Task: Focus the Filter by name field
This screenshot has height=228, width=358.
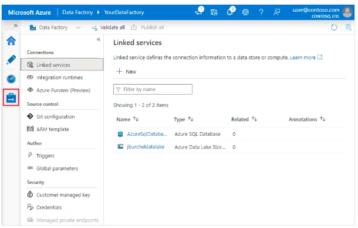Action: coord(153,89)
